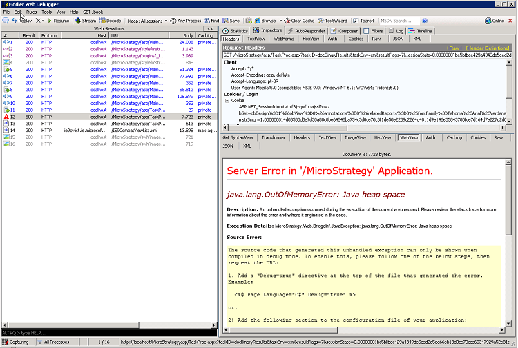Image resolution: width=518 pixels, height=348 pixels.
Task: Click the blue help icon beside MSDN search
Action: pyautogui.click(x=425, y=21)
